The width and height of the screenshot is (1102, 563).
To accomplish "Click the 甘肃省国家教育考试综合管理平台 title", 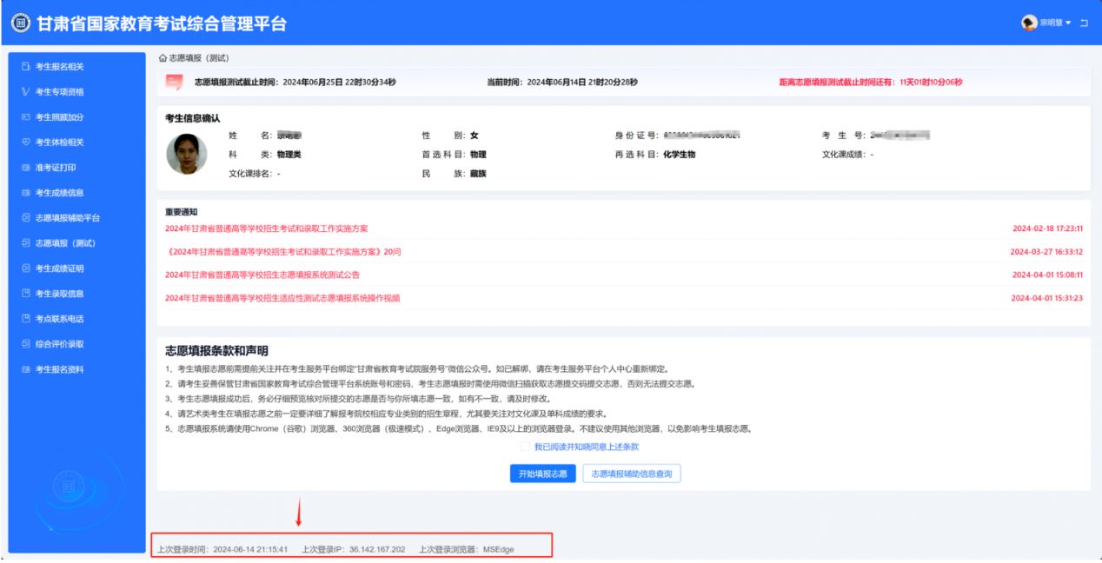I will coord(162,23).
